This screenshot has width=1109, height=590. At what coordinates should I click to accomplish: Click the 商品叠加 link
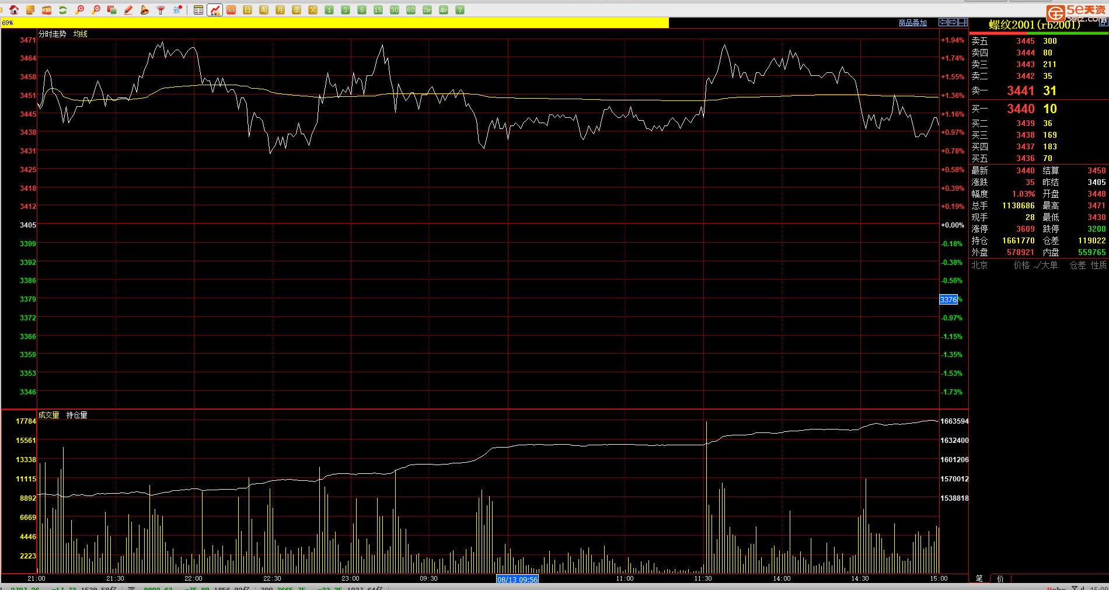click(x=912, y=23)
